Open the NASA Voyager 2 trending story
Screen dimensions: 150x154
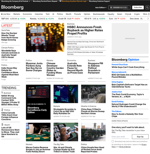pos(10,100)
